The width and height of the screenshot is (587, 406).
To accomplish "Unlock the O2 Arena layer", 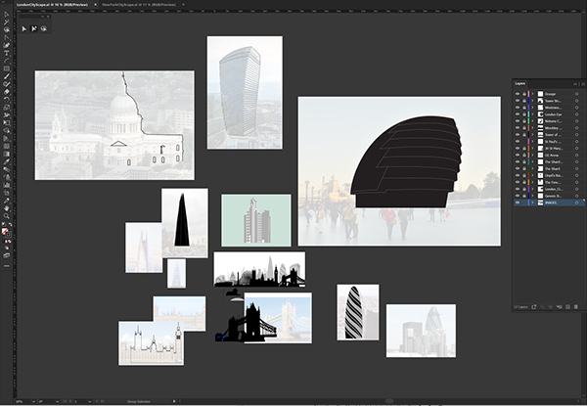I will click(523, 155).
